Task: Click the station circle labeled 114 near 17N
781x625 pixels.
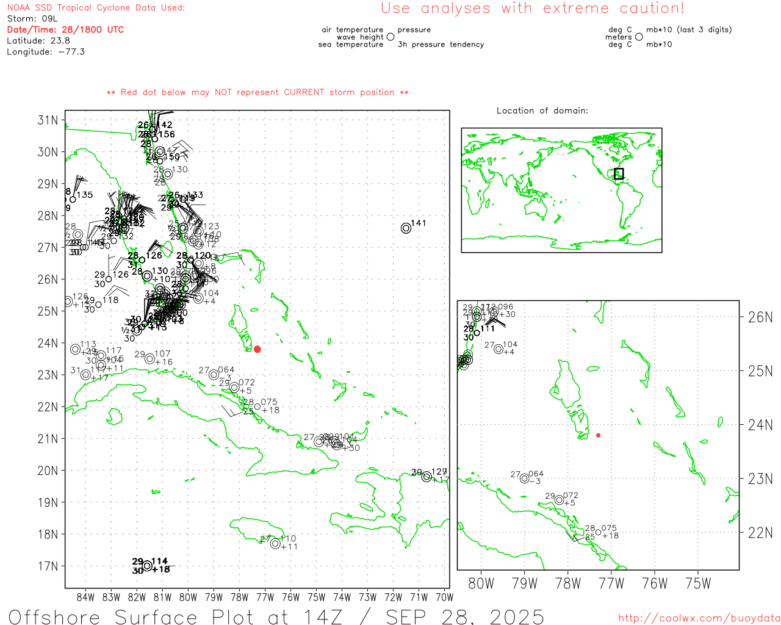Action: pos(147,566)
